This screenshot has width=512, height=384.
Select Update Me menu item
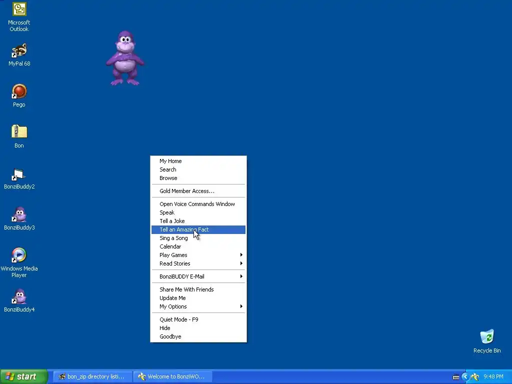[198, 298]
